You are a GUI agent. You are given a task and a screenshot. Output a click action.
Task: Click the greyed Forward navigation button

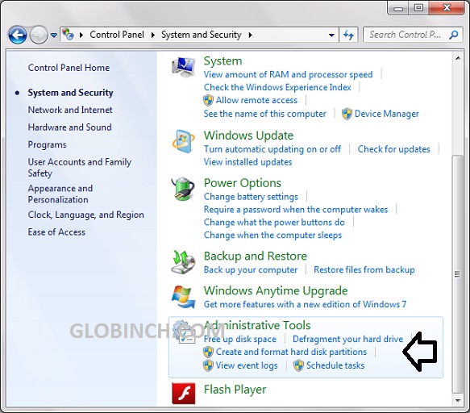39,35
